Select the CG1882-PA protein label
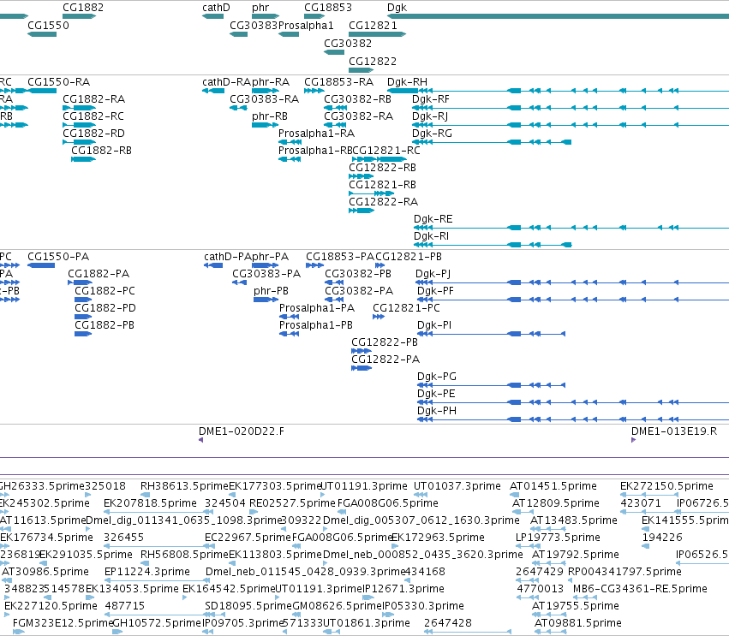Image resolution: width=729 pixels, height=636 pixels. [99, 274]
